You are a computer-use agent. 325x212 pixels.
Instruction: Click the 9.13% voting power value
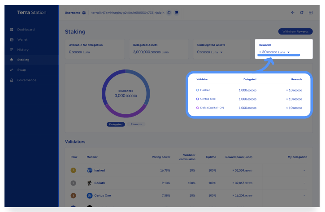[166, 183]
